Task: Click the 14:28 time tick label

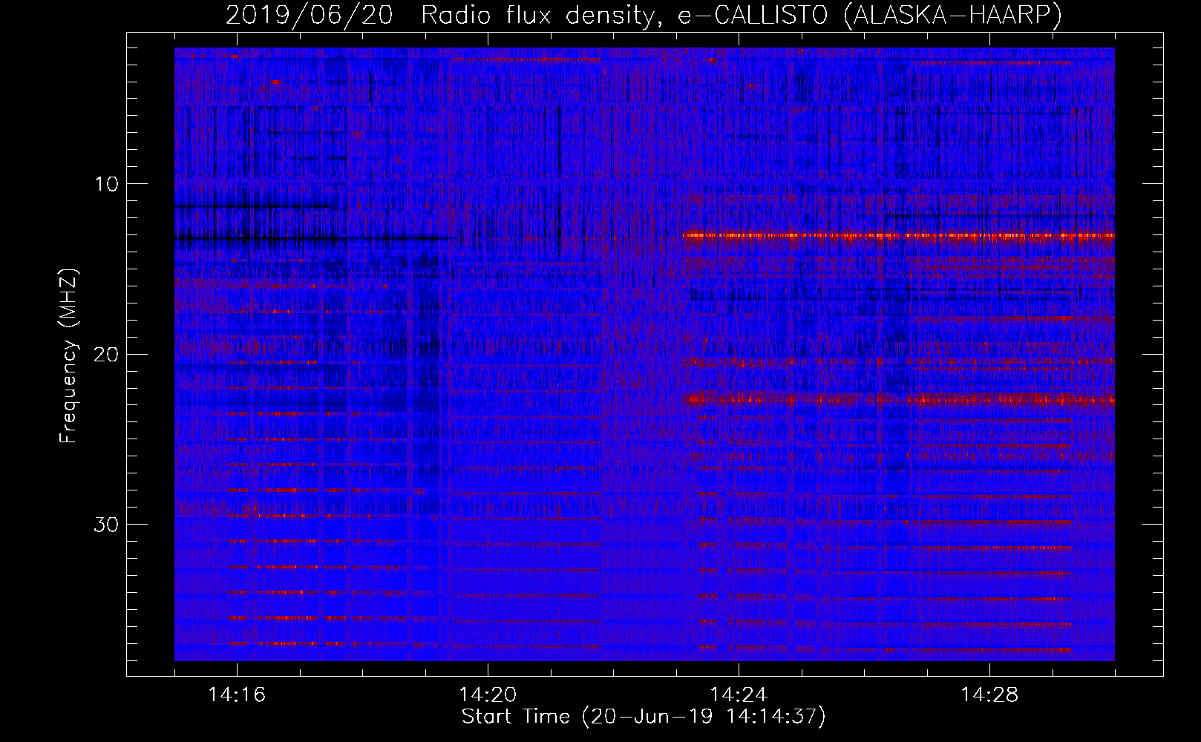Action: [x=989, y=695]
